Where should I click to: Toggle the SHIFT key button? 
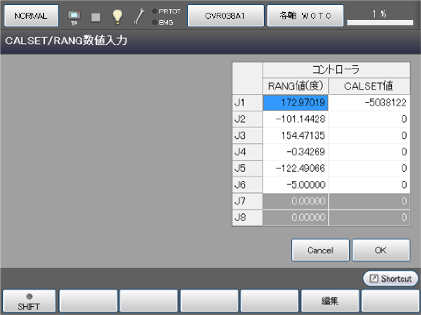pyautogui.click(x=29, y=301)
